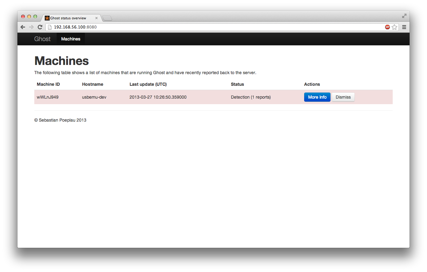Click the Ghost brand link
Screen dimensions: 427x272
click(x=42, y=39)
